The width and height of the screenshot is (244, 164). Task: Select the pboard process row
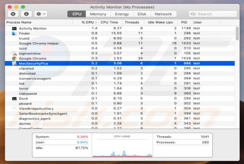coord(120,103)
